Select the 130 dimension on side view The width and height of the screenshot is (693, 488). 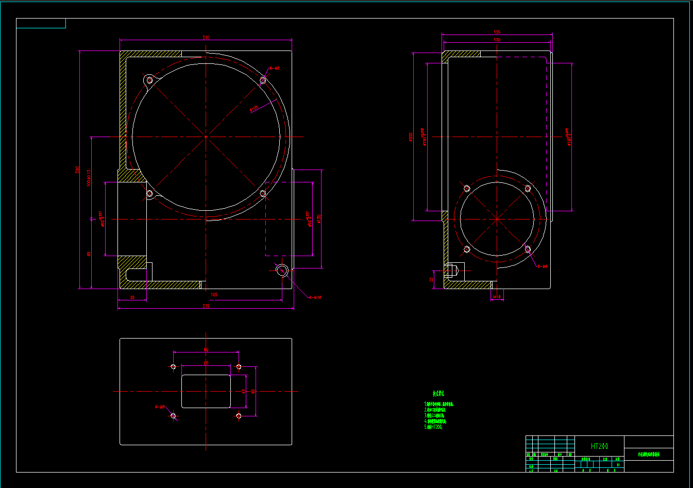tap(497, 40)
